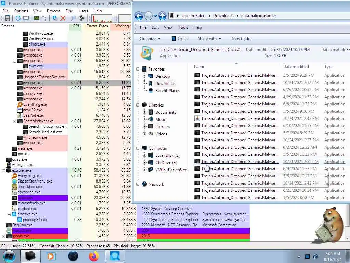350x263 pixels.
Task: Collapse the Favorites tree node
Action: pos(138,69)
